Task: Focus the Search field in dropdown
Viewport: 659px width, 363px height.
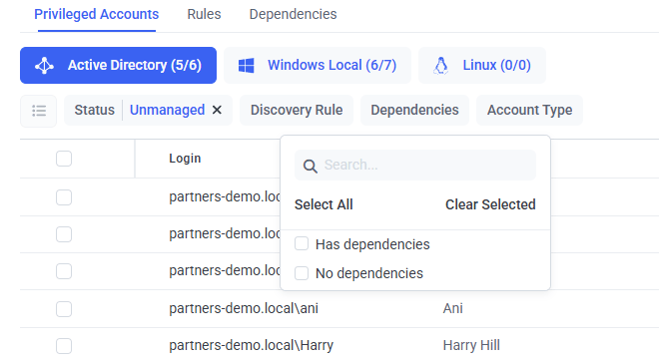Action: coord(415,166)
